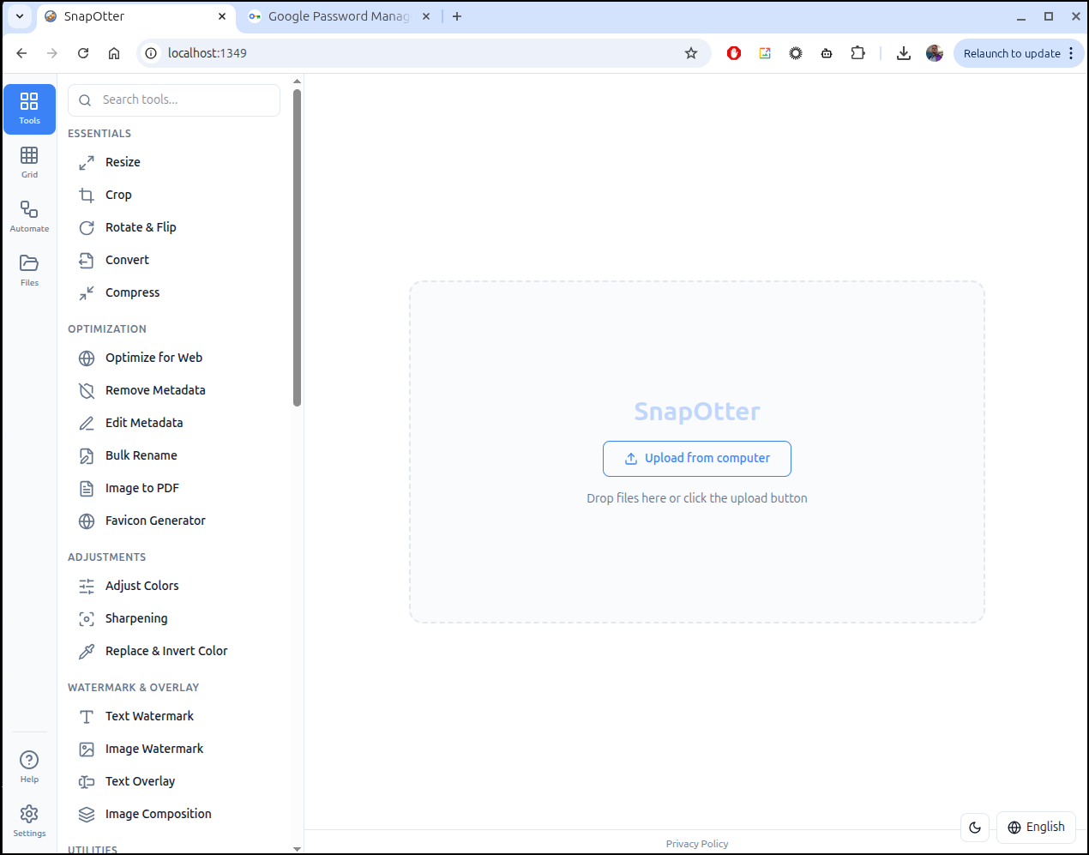This screenshot has width=1089, height=855.
Task: Pick the Convert tool icon
Action: pos(87,260)
